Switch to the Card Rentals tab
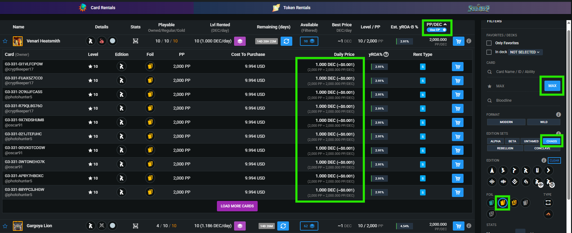 click(x=97, y=8)
